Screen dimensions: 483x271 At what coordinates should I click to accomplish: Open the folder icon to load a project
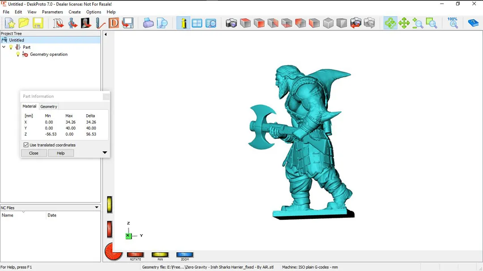(24, 23)
